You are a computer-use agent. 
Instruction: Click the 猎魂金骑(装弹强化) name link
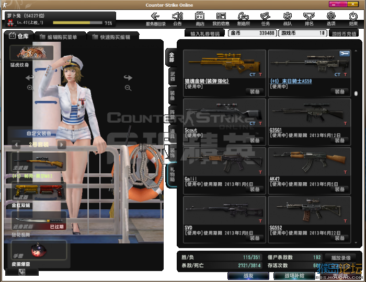click(x=207, y=81)
